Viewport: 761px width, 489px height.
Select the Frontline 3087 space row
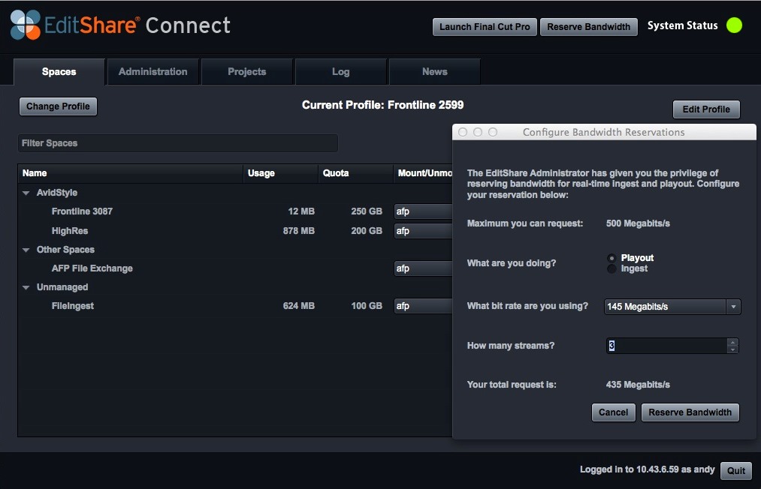click(x=235, y=211)
